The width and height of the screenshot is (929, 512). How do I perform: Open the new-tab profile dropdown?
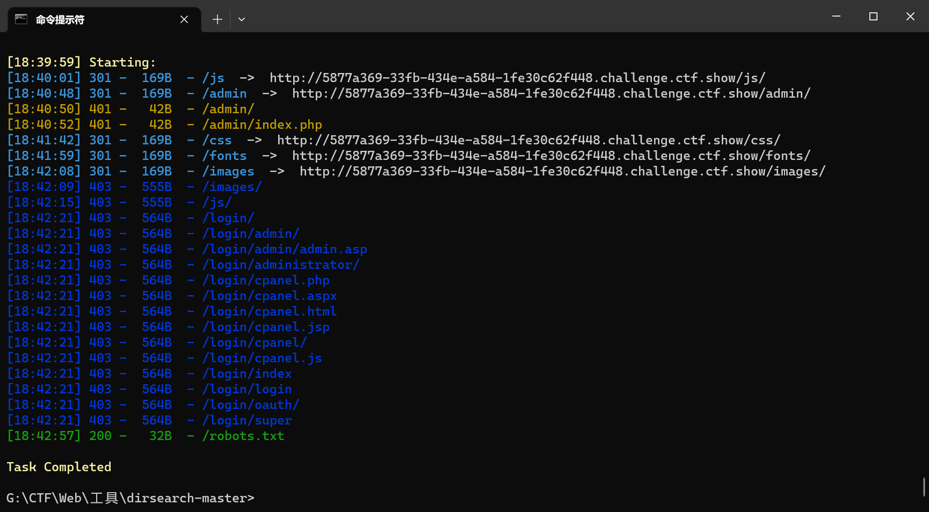[242, 19]
